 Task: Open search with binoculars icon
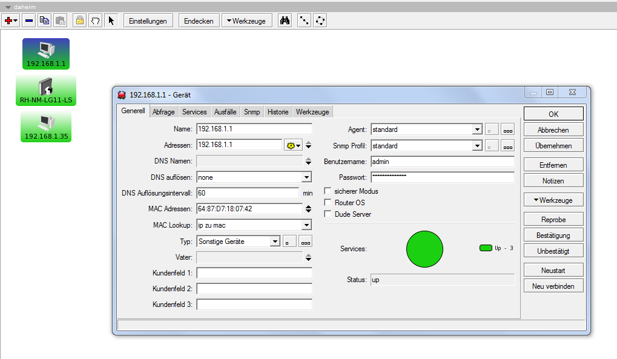click(285, 21)
